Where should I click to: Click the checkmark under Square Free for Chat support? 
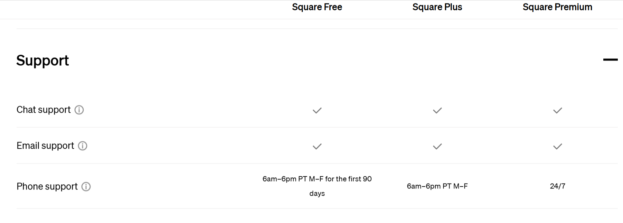(317, 111)
